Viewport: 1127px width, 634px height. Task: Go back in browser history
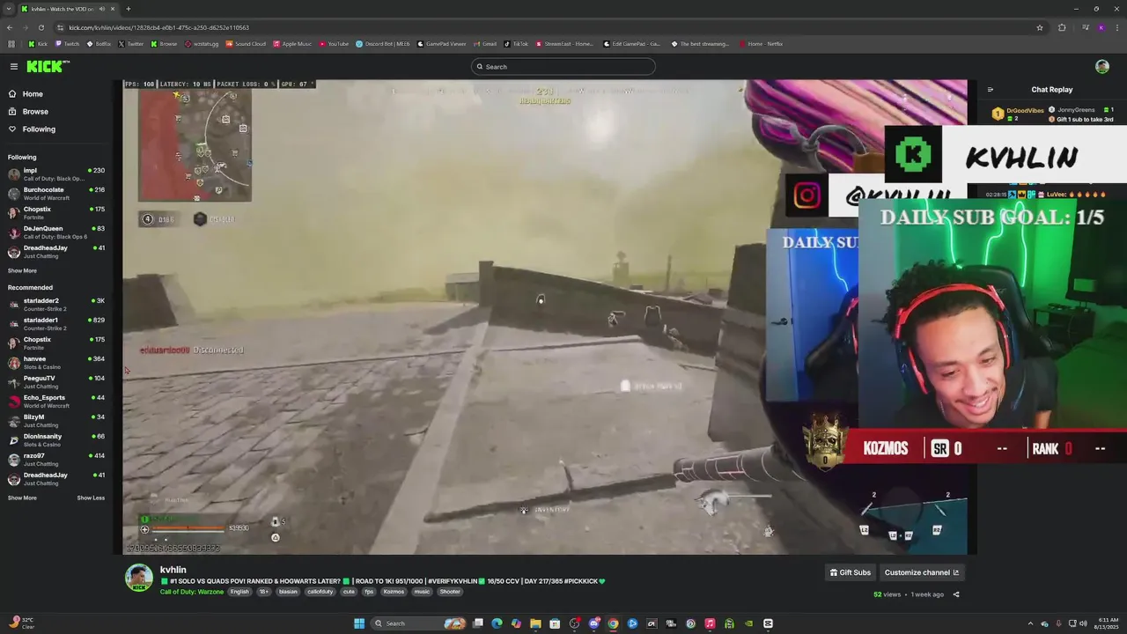click(x=10, y=27)
